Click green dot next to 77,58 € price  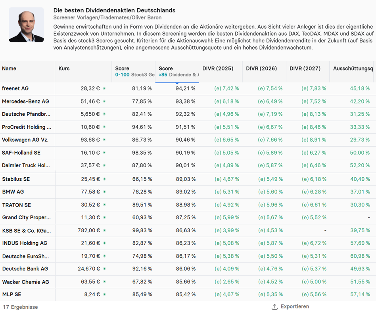(x=104, y=192)
